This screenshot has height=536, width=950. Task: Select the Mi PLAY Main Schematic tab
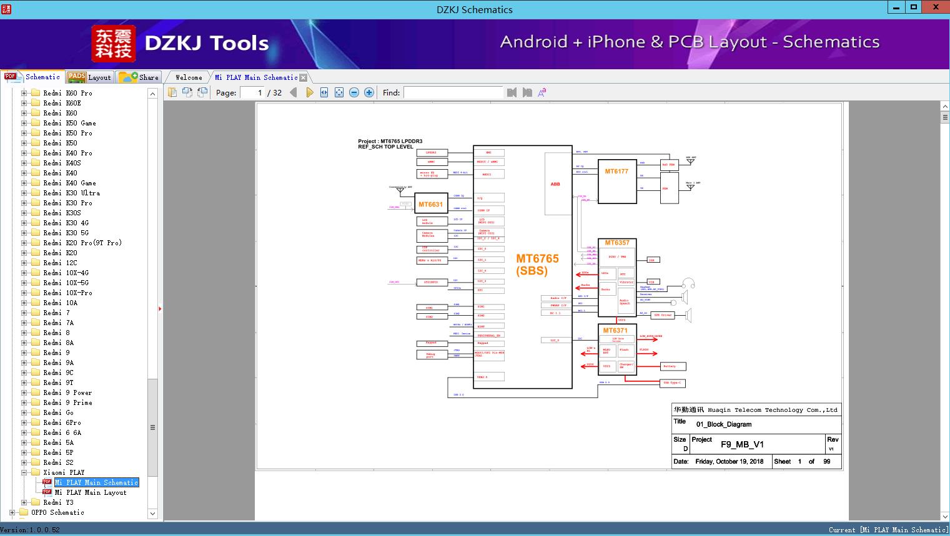pyautogui.click(x=256, y=77)
